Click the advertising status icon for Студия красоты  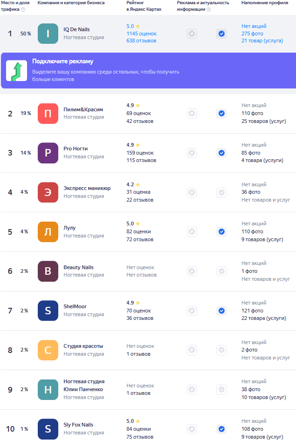pyautogui.click(x=192, y=350)
